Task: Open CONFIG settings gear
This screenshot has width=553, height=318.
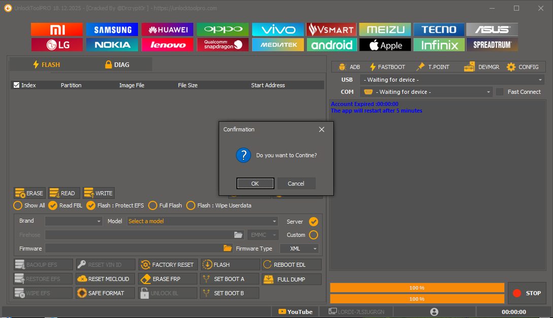Action: pos(523,67)
